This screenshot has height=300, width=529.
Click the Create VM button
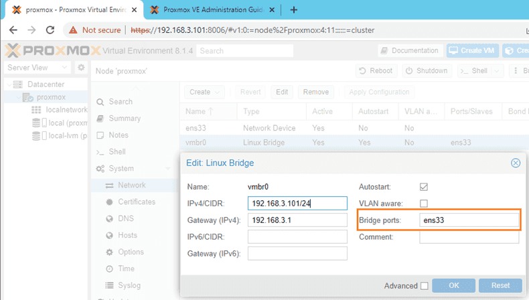473,51
